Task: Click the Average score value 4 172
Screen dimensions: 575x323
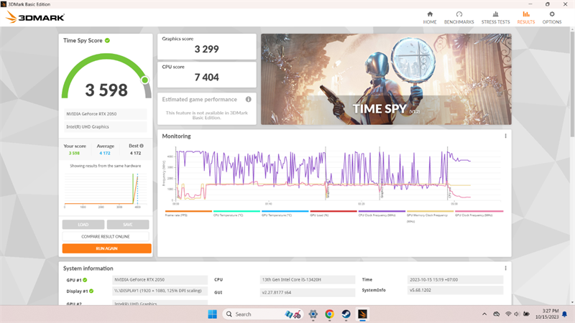Action: coord(105,153)
